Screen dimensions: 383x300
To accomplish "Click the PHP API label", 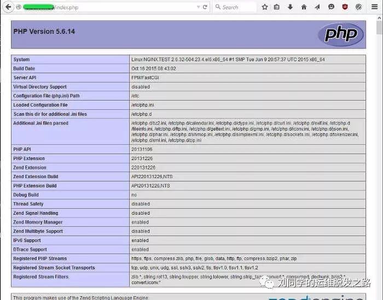I will pyautogui.click(x=22, y=149).
